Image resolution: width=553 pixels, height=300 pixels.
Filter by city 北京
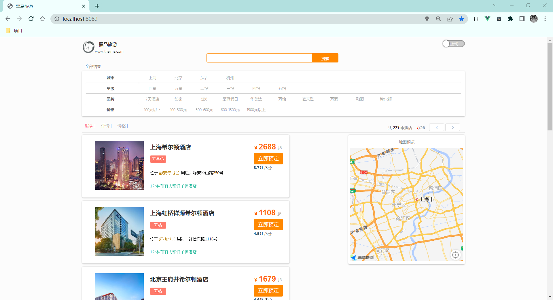pos(179,78)
